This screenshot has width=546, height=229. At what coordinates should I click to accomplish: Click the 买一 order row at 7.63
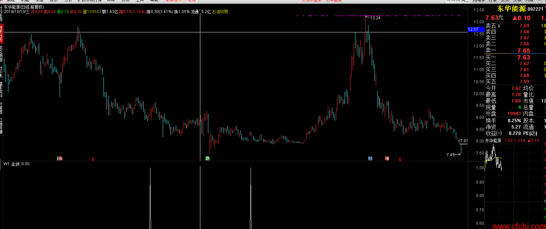pyautogui.click(x=516, y=57)
